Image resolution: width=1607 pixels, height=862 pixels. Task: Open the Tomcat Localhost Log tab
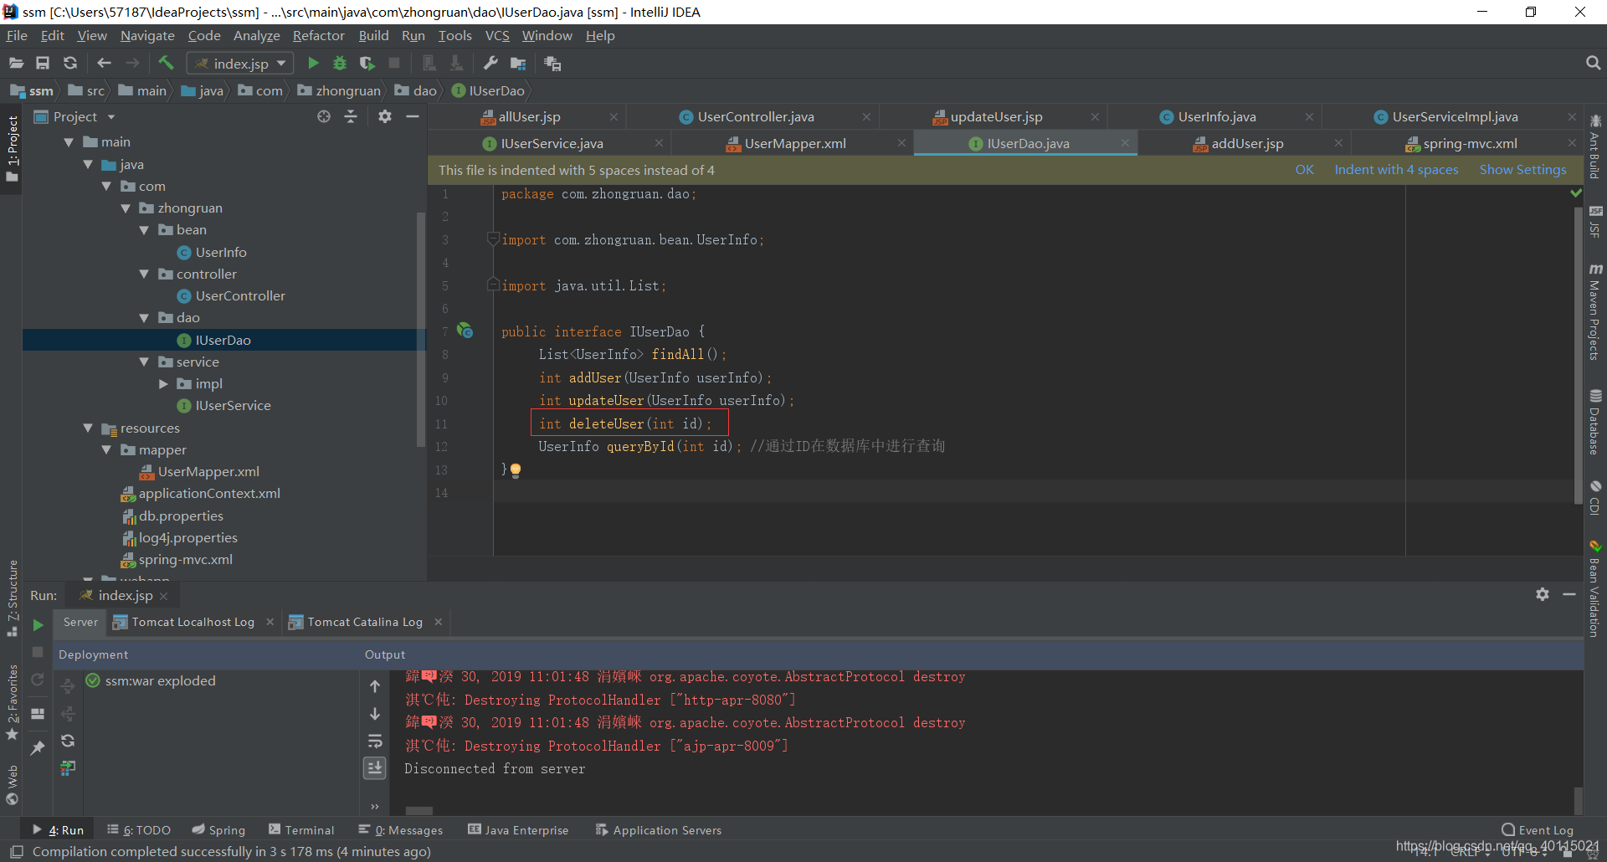click(x=193, y=622)
